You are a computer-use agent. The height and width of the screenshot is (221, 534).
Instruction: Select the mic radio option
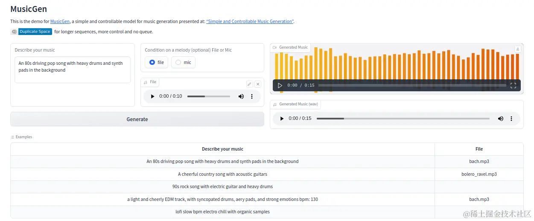[x=183, y=62]
